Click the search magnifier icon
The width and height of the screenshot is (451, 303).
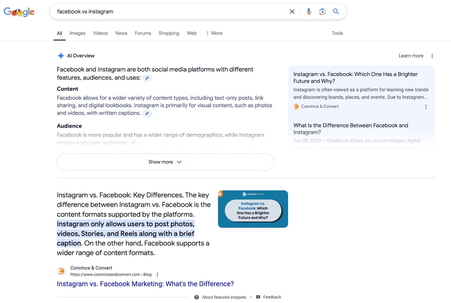coord(336,11)
